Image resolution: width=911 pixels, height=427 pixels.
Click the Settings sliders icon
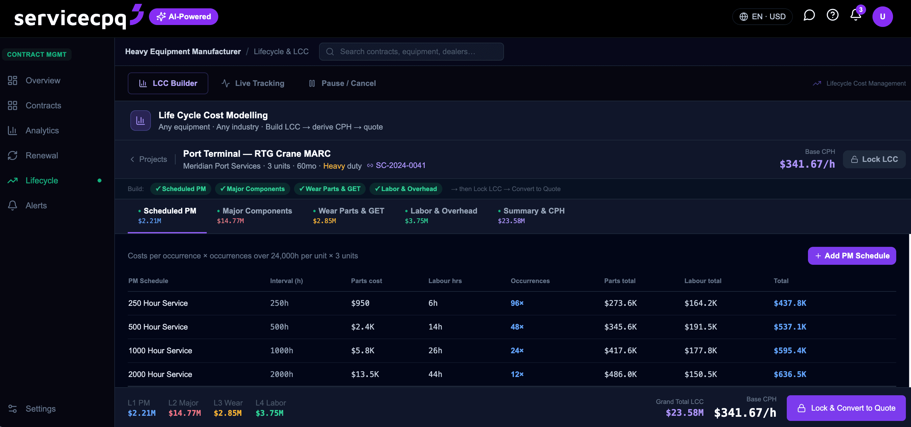[13, 409]
